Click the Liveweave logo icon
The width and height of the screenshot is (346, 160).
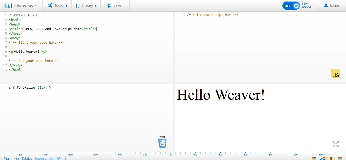pos(8,5)
